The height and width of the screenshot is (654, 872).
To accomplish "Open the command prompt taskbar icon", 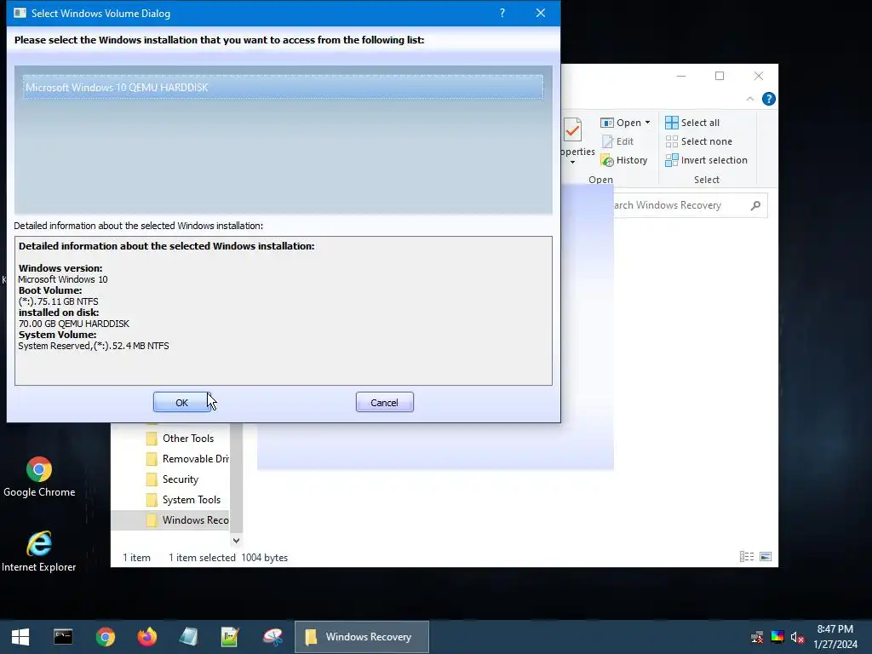I will point(63,637).
